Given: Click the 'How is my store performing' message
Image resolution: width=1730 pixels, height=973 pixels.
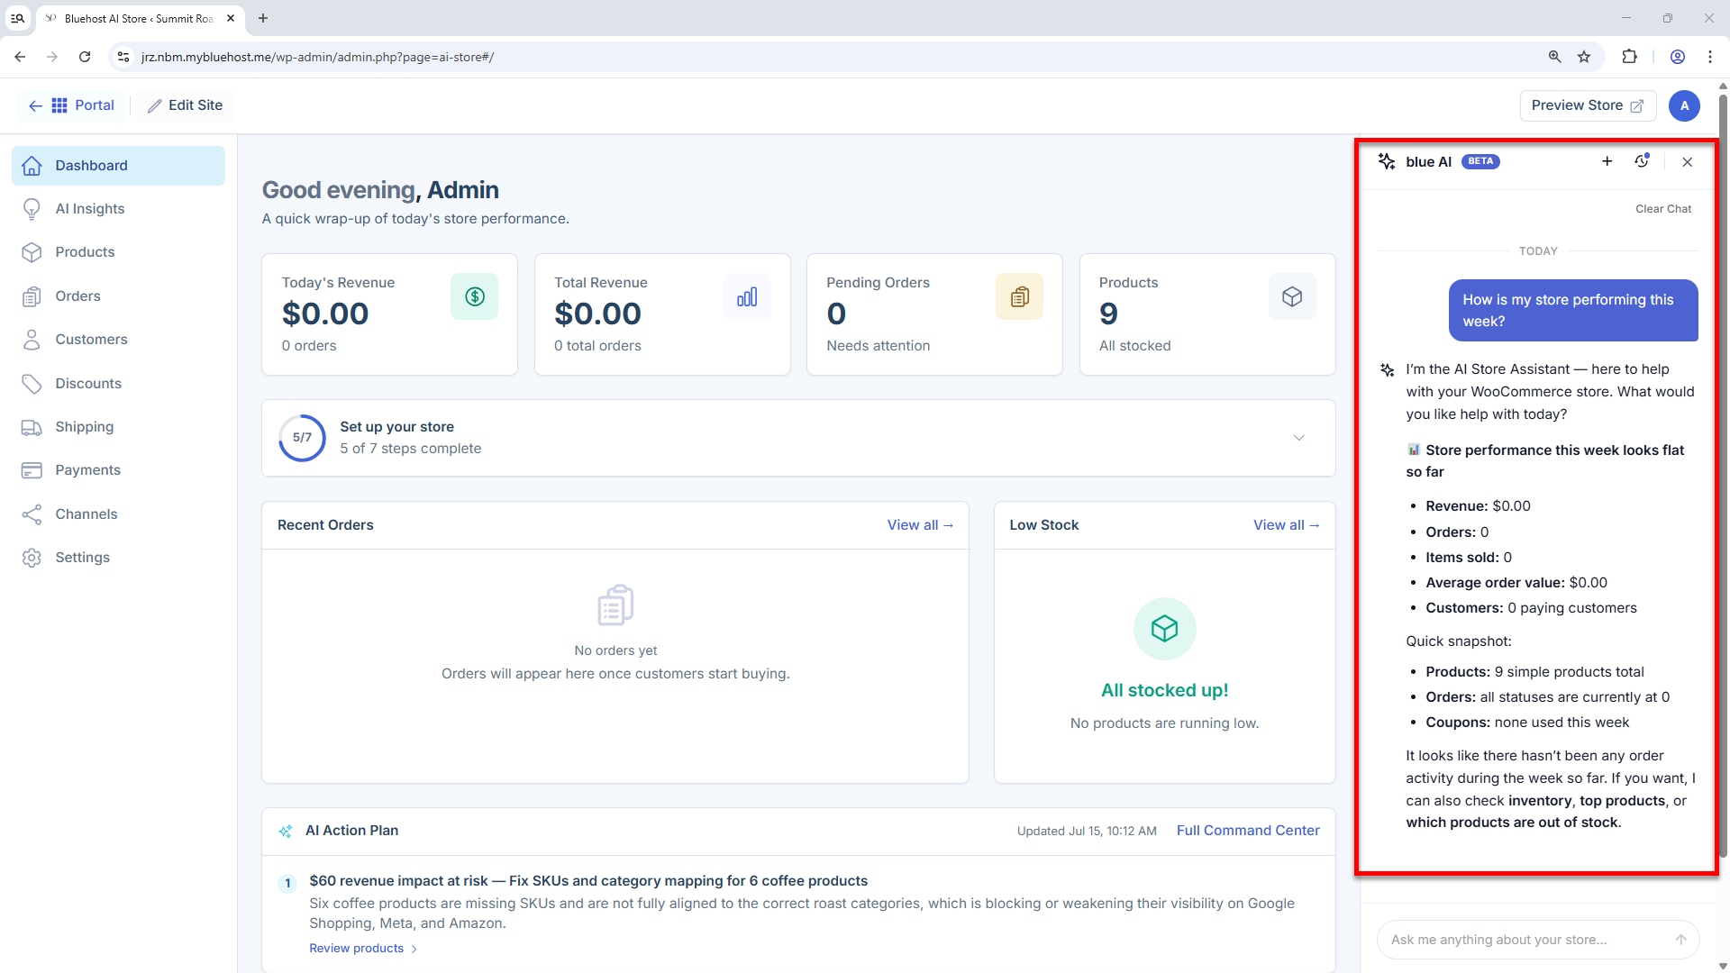Looking at the screenshot, I should point(1573,311).
